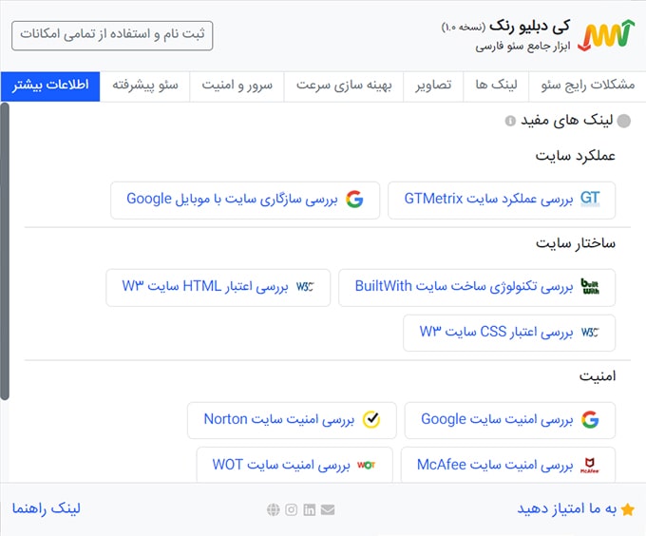Viewport: 646px width, 536px height.
Task: Select the تصاویر tab
Action: [x=433, y=86]
